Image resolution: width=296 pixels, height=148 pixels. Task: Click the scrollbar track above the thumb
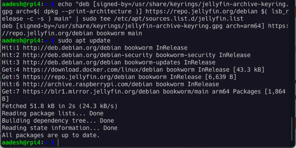pos(291,58)
